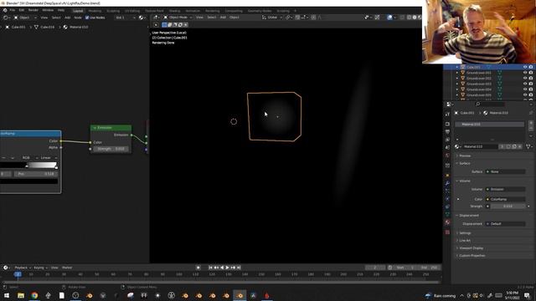
Task: Select the Select Box tool icon
Action: click(164, 24)
